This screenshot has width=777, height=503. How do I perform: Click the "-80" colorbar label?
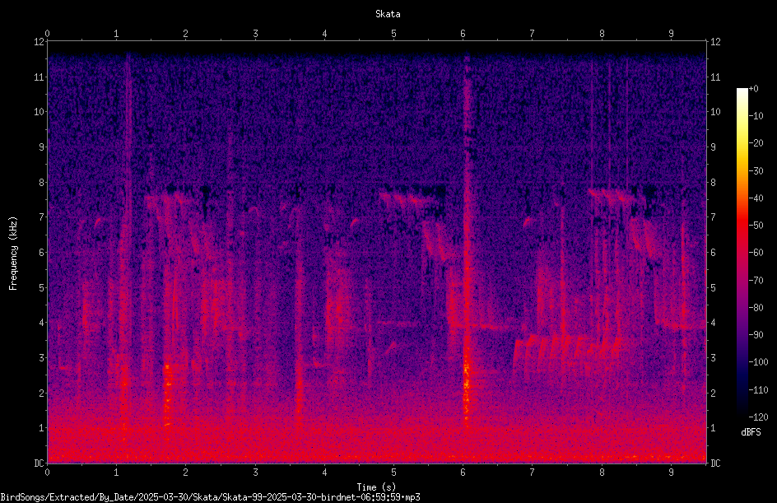[756, 308]
